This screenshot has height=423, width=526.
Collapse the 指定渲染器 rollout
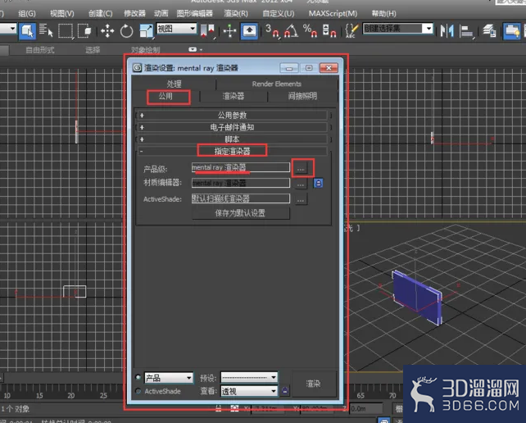(x=232, y=151)
